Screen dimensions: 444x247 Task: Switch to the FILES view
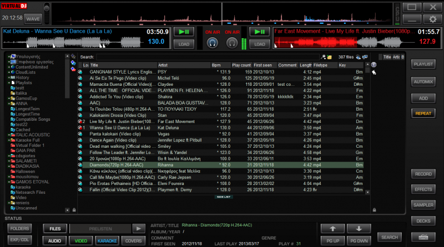[55, 229]
